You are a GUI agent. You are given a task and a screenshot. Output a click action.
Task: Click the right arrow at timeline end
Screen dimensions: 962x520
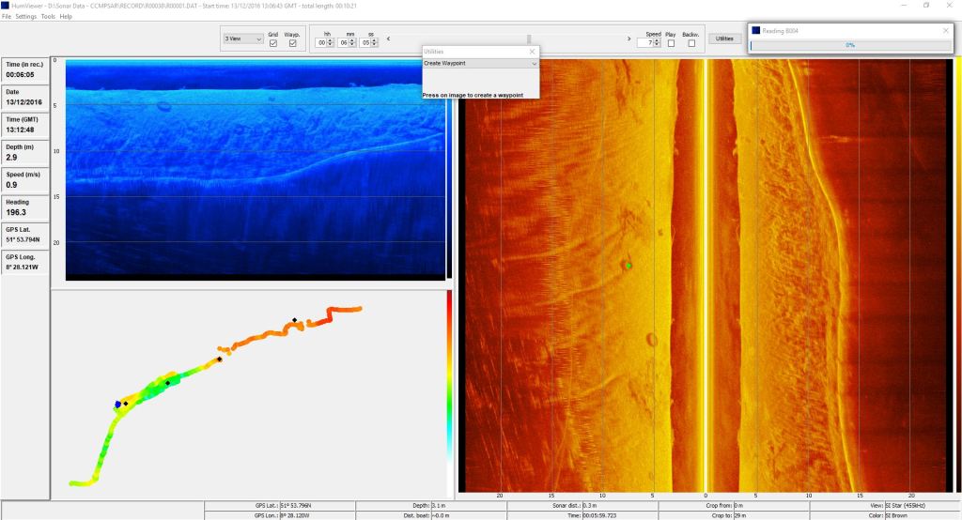point(629,38)
